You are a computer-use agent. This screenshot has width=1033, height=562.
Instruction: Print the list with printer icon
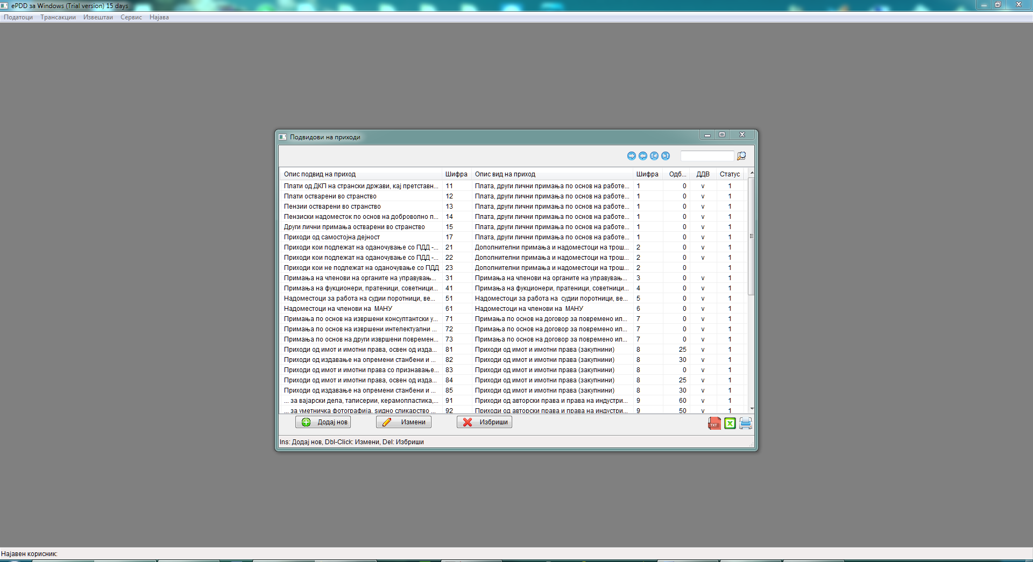(745, 423)
